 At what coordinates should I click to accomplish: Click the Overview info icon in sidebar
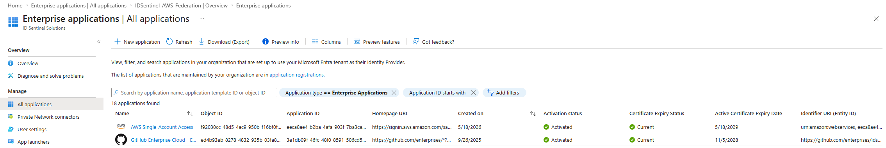pyautogui.click(x=11, y=63)
